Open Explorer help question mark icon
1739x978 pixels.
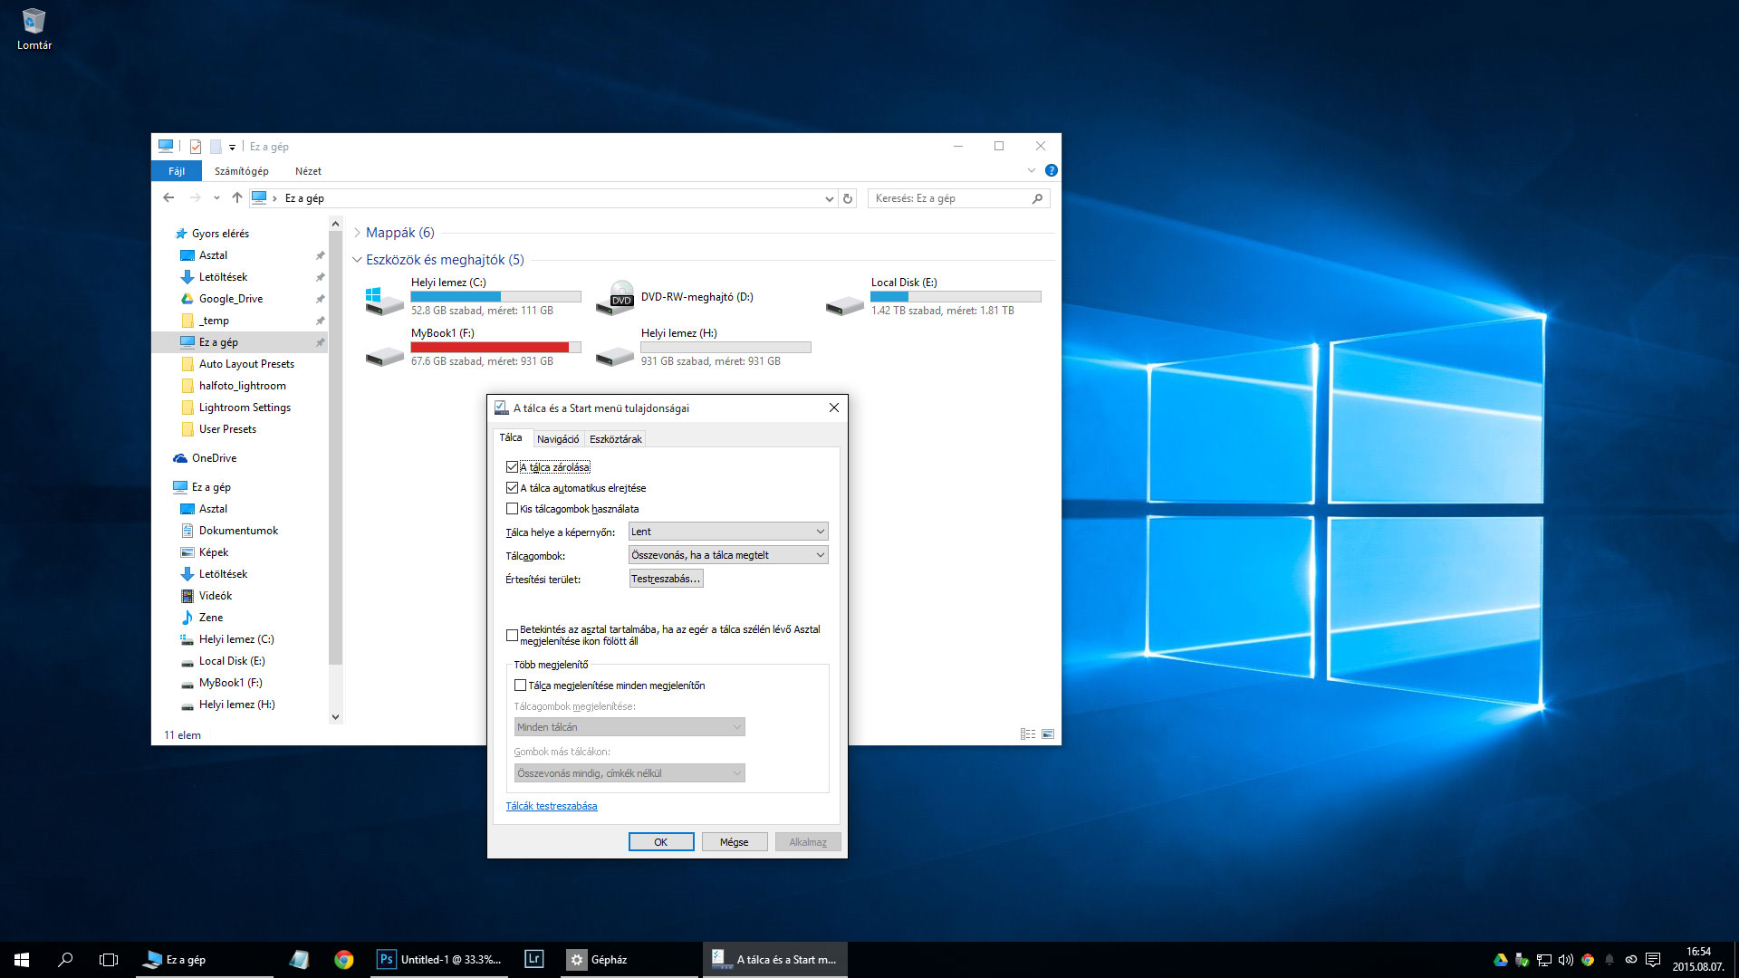1051,170
